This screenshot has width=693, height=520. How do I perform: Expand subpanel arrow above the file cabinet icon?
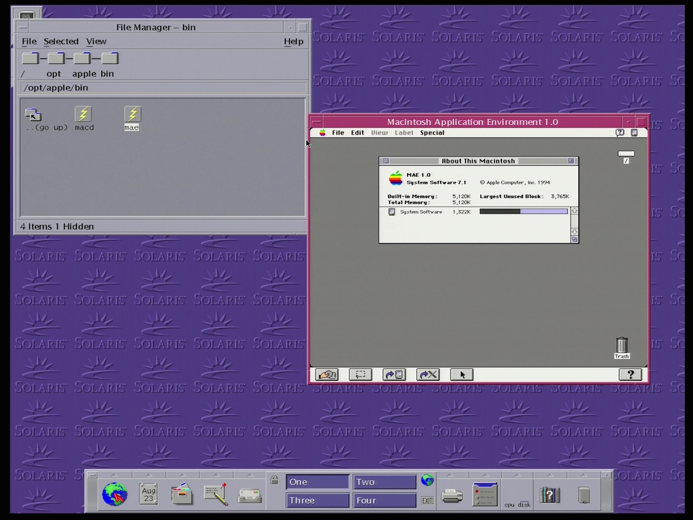182,475
